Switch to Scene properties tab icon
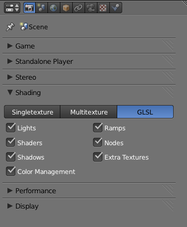Image resolution: width=187 pixels, height=227 pixels. (42, 8)
